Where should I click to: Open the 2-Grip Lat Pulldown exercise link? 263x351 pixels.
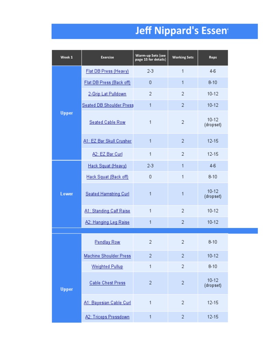coord(107,94)
